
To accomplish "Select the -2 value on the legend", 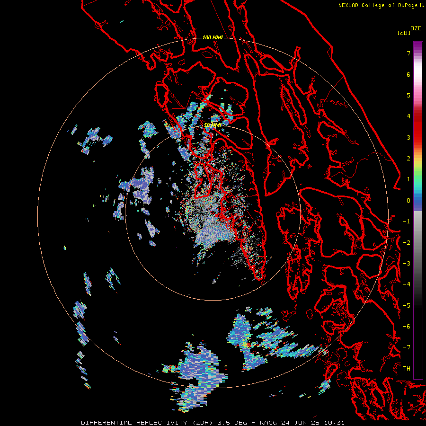I will [407, 242].
